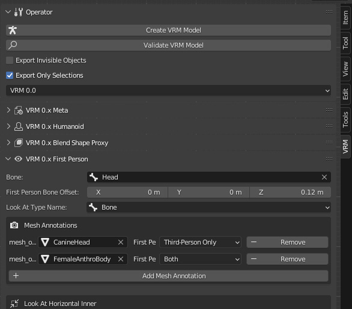The height and width of the screenshot is (309, 352).
Task: Click the Look At Horizontal Inner icon
Action: (x=14, y=304)
